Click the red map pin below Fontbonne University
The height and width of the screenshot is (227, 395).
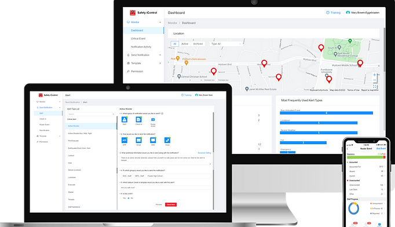click(329, 79)
